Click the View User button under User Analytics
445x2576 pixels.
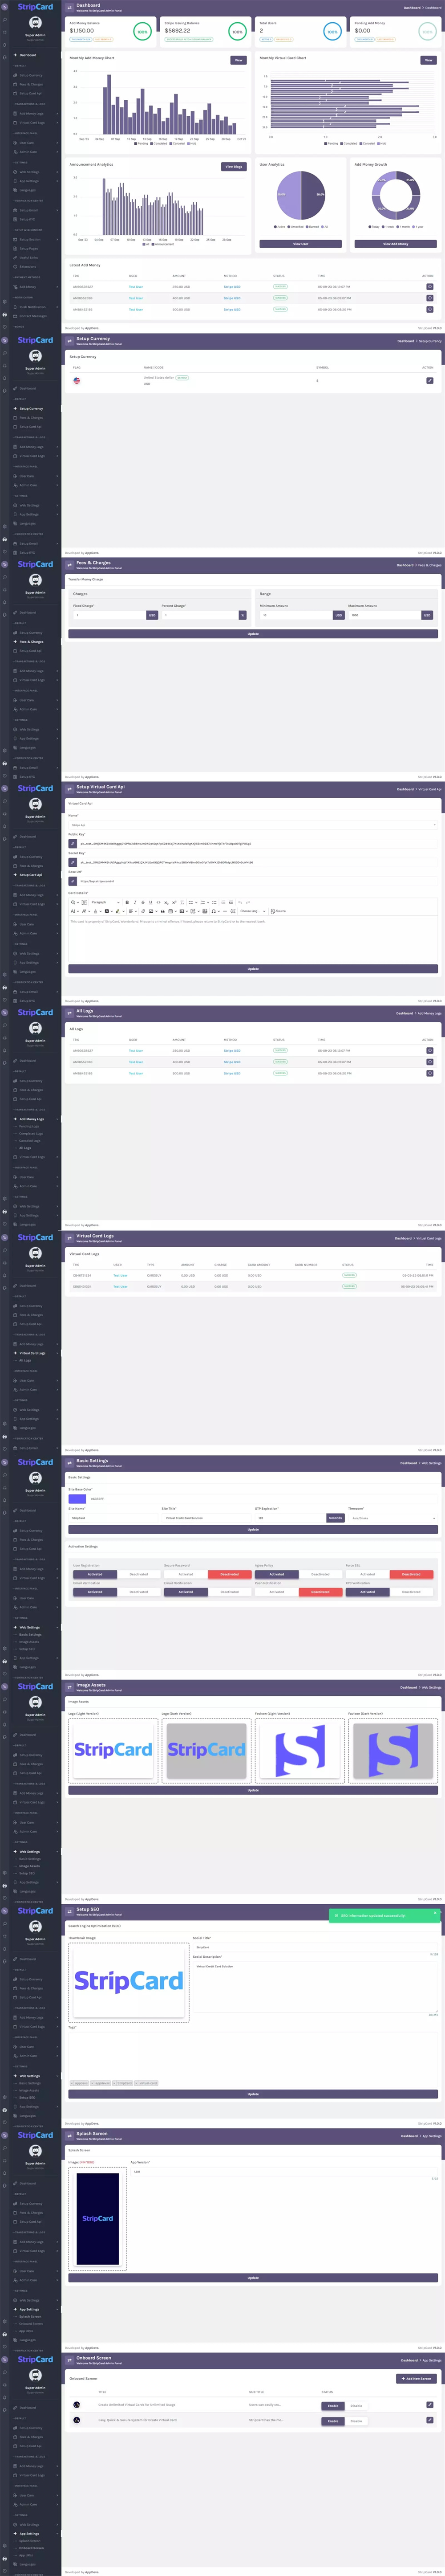click(x=300, y=243)
